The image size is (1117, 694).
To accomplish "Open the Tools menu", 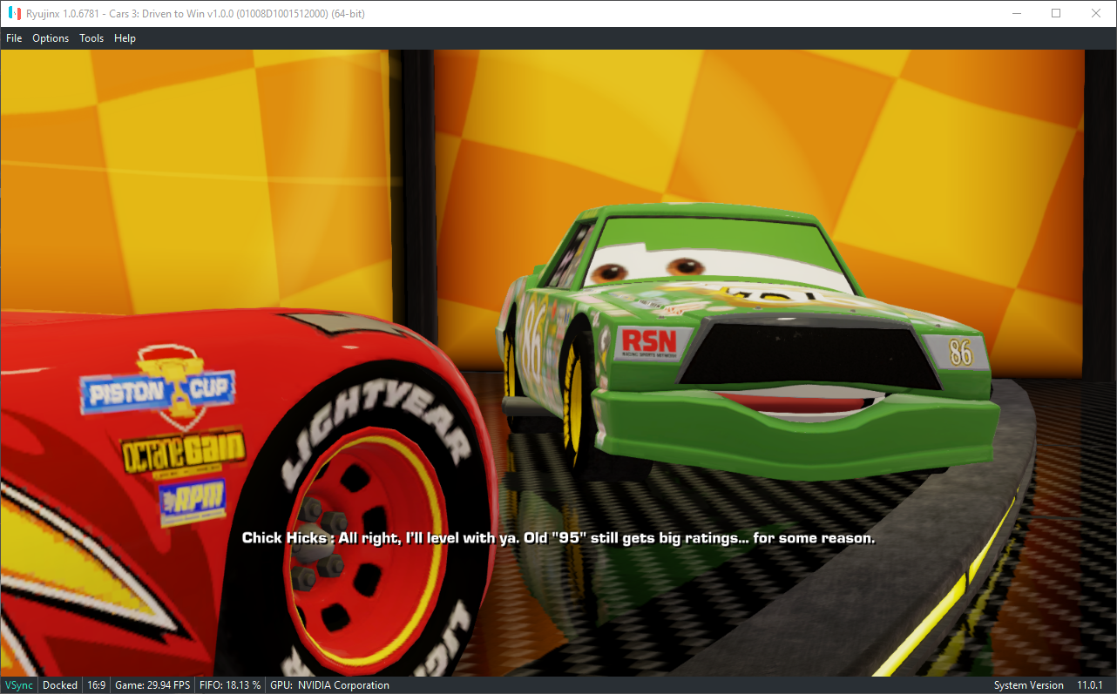I will [91, 38].
